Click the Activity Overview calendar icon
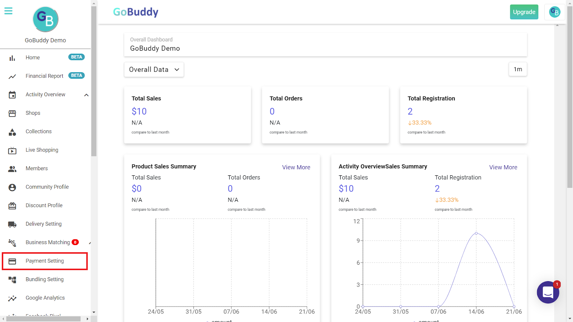 (x=12, y=95)
